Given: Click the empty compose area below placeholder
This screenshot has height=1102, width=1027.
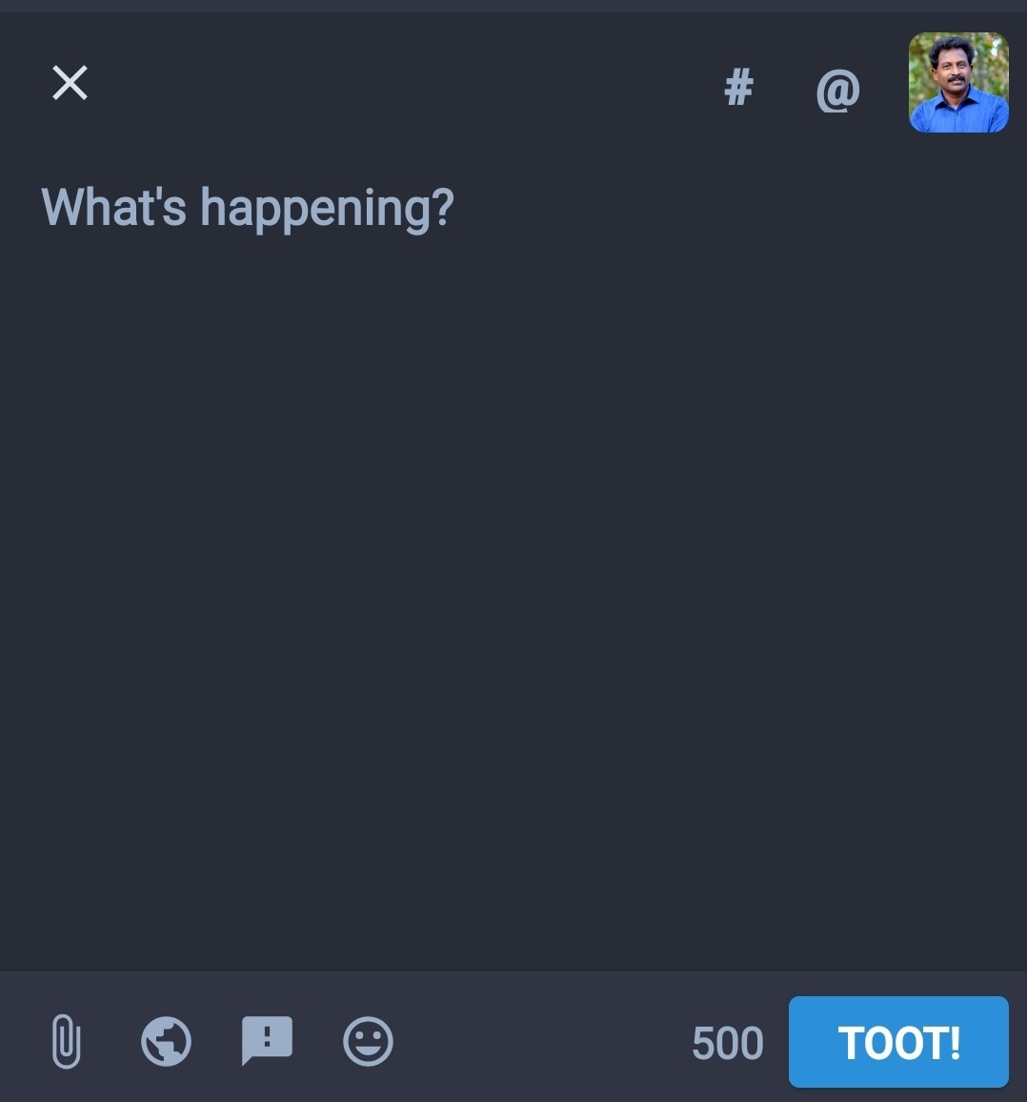Looking at the screenshot, I should (x=513, y=598).
